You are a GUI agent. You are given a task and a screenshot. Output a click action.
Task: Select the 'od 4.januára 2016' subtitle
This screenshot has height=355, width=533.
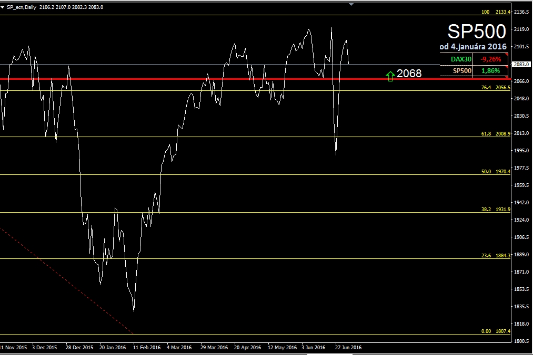point(473,47)
